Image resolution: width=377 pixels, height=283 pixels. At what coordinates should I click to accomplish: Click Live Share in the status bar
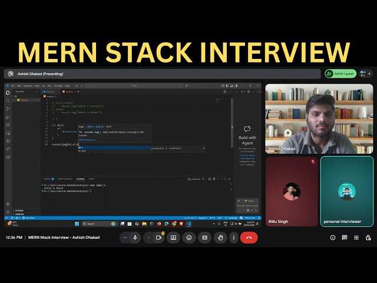tap(29, 218)
